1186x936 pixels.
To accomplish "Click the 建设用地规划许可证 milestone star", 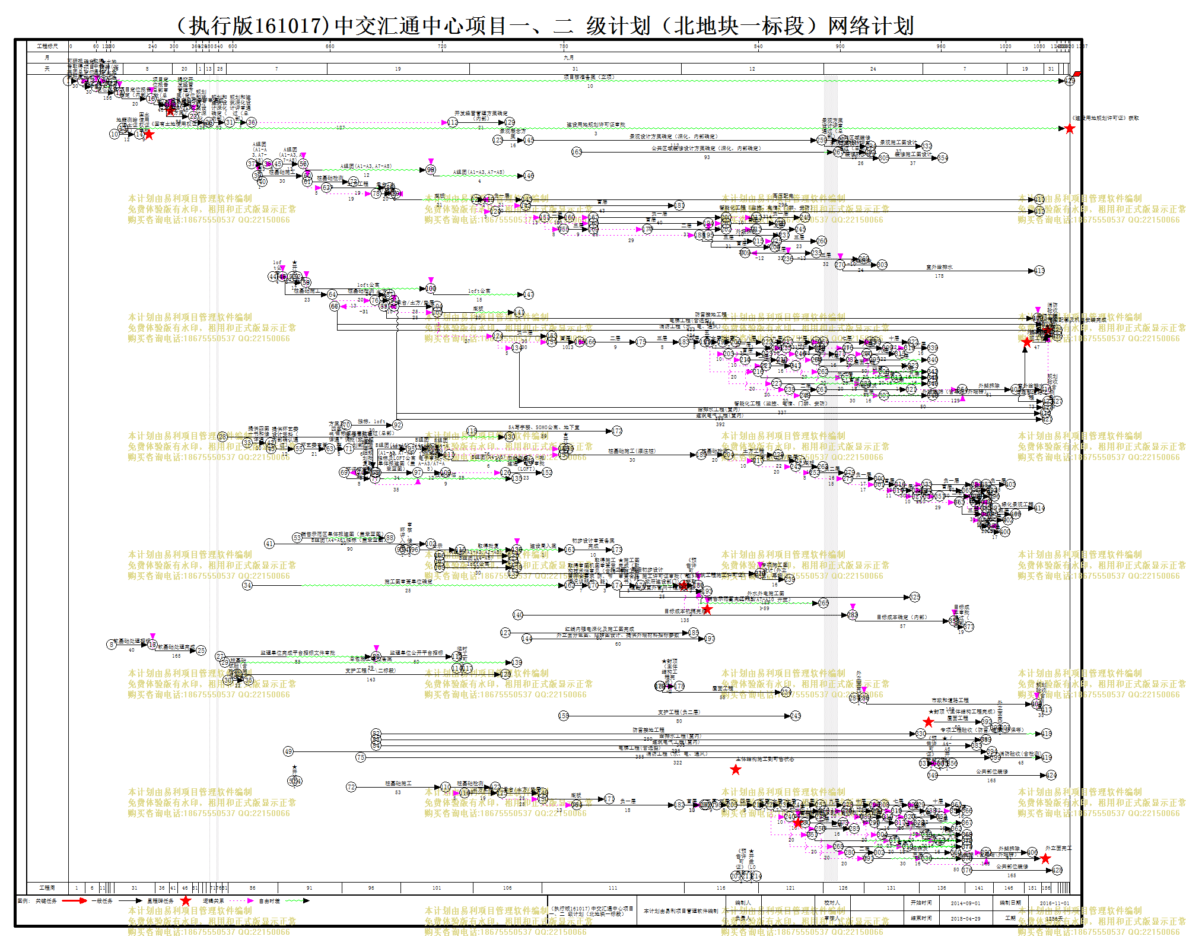I will (x=1069, y=129).
